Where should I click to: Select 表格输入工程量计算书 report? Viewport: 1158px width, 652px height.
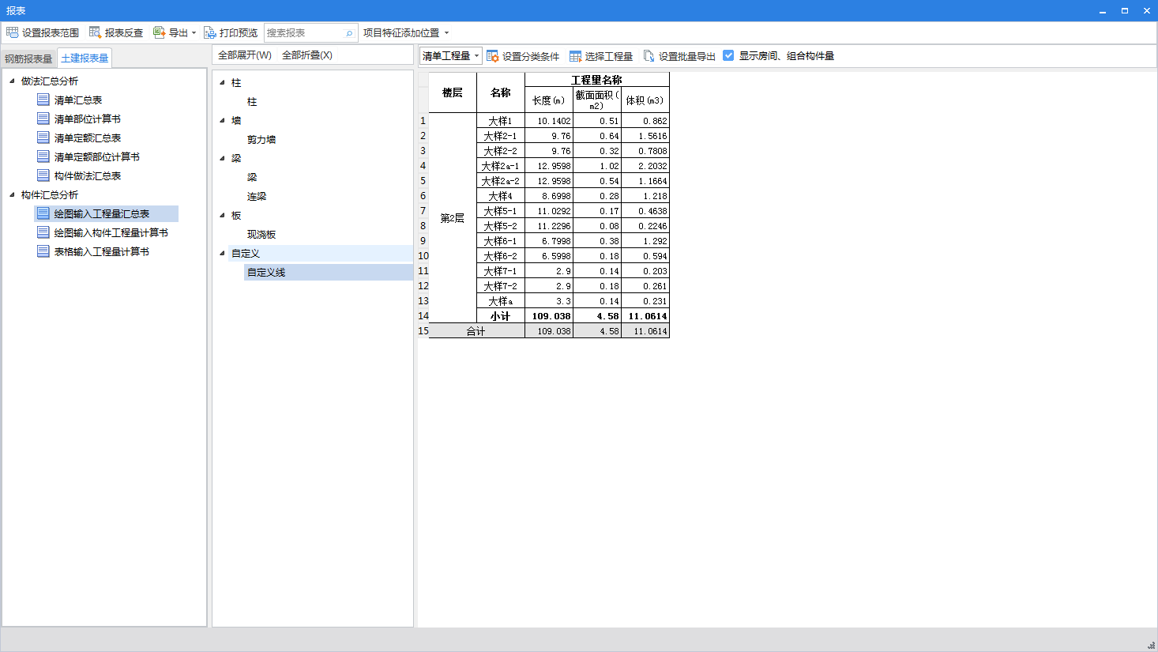[102, 251]
